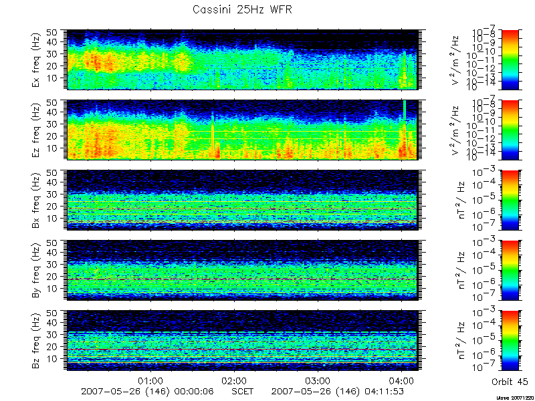Select the By frequency spectrogram panel

tap(242, 271)
